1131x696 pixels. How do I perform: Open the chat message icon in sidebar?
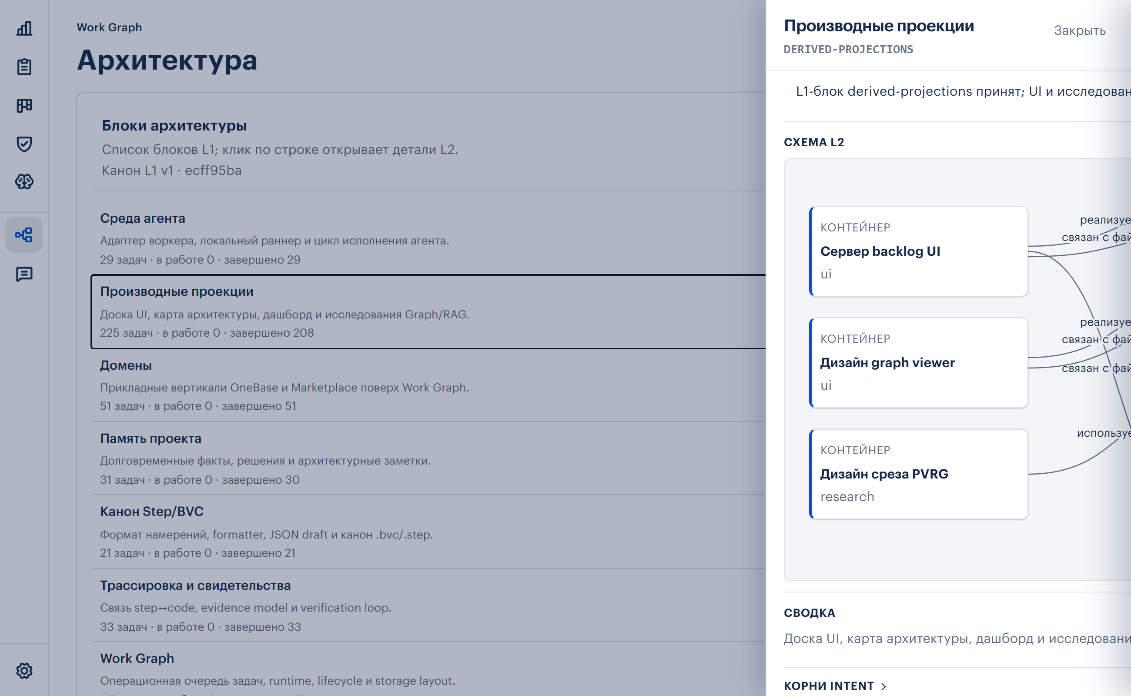coord(24,274)
